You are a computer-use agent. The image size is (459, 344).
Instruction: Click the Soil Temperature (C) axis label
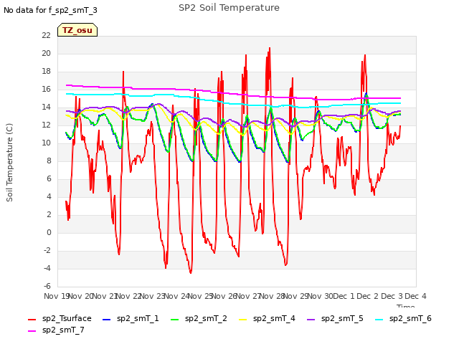tap(9, 163)
